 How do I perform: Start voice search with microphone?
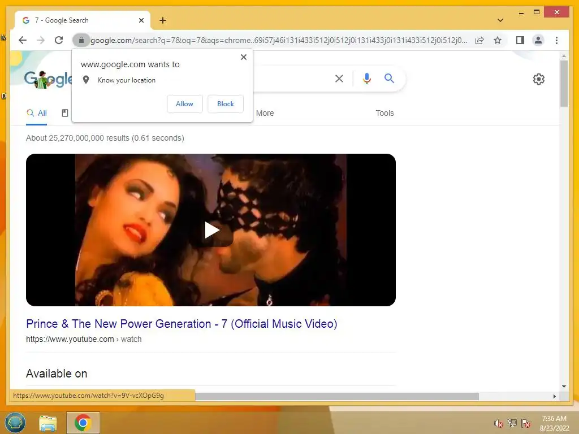366,78
